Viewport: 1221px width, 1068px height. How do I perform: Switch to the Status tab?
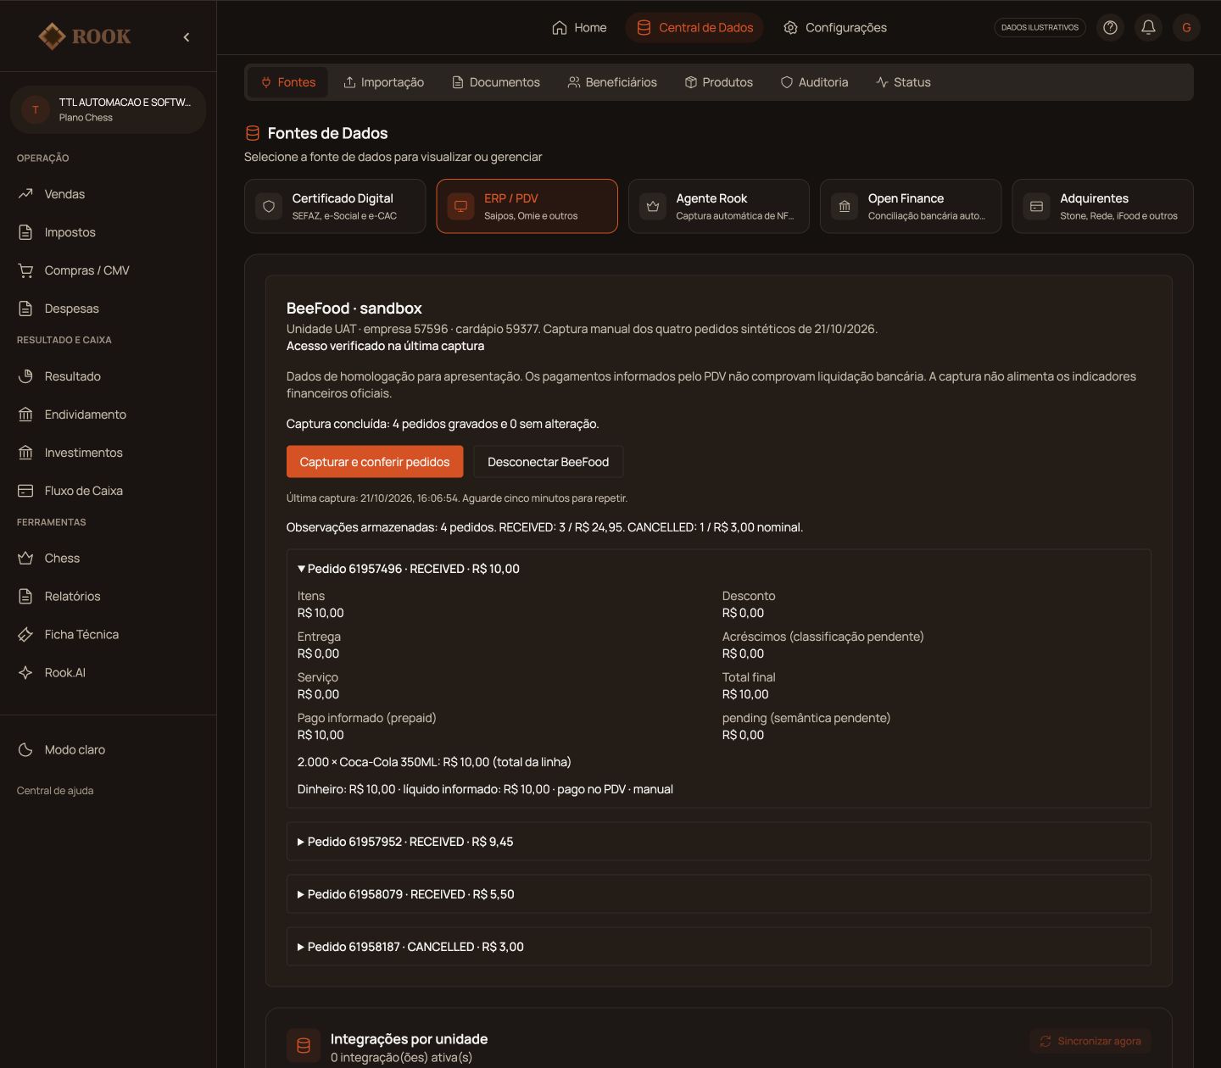(x=903, y=82)
